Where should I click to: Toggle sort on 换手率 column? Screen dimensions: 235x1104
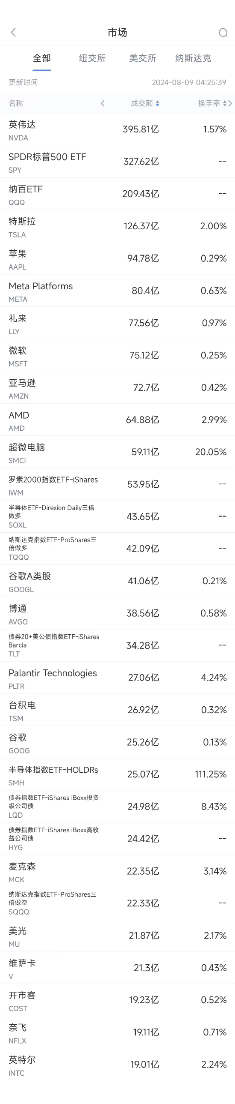(212, 103)
